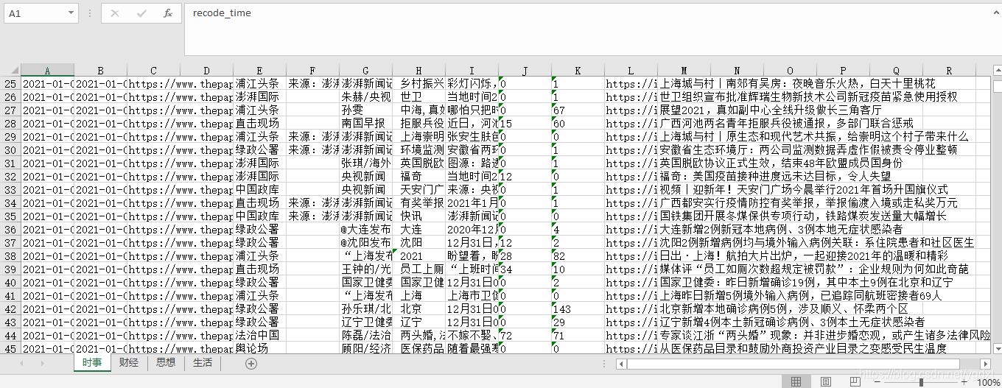Click the formula Enter checkmark icon

click(x=141, y=13)
